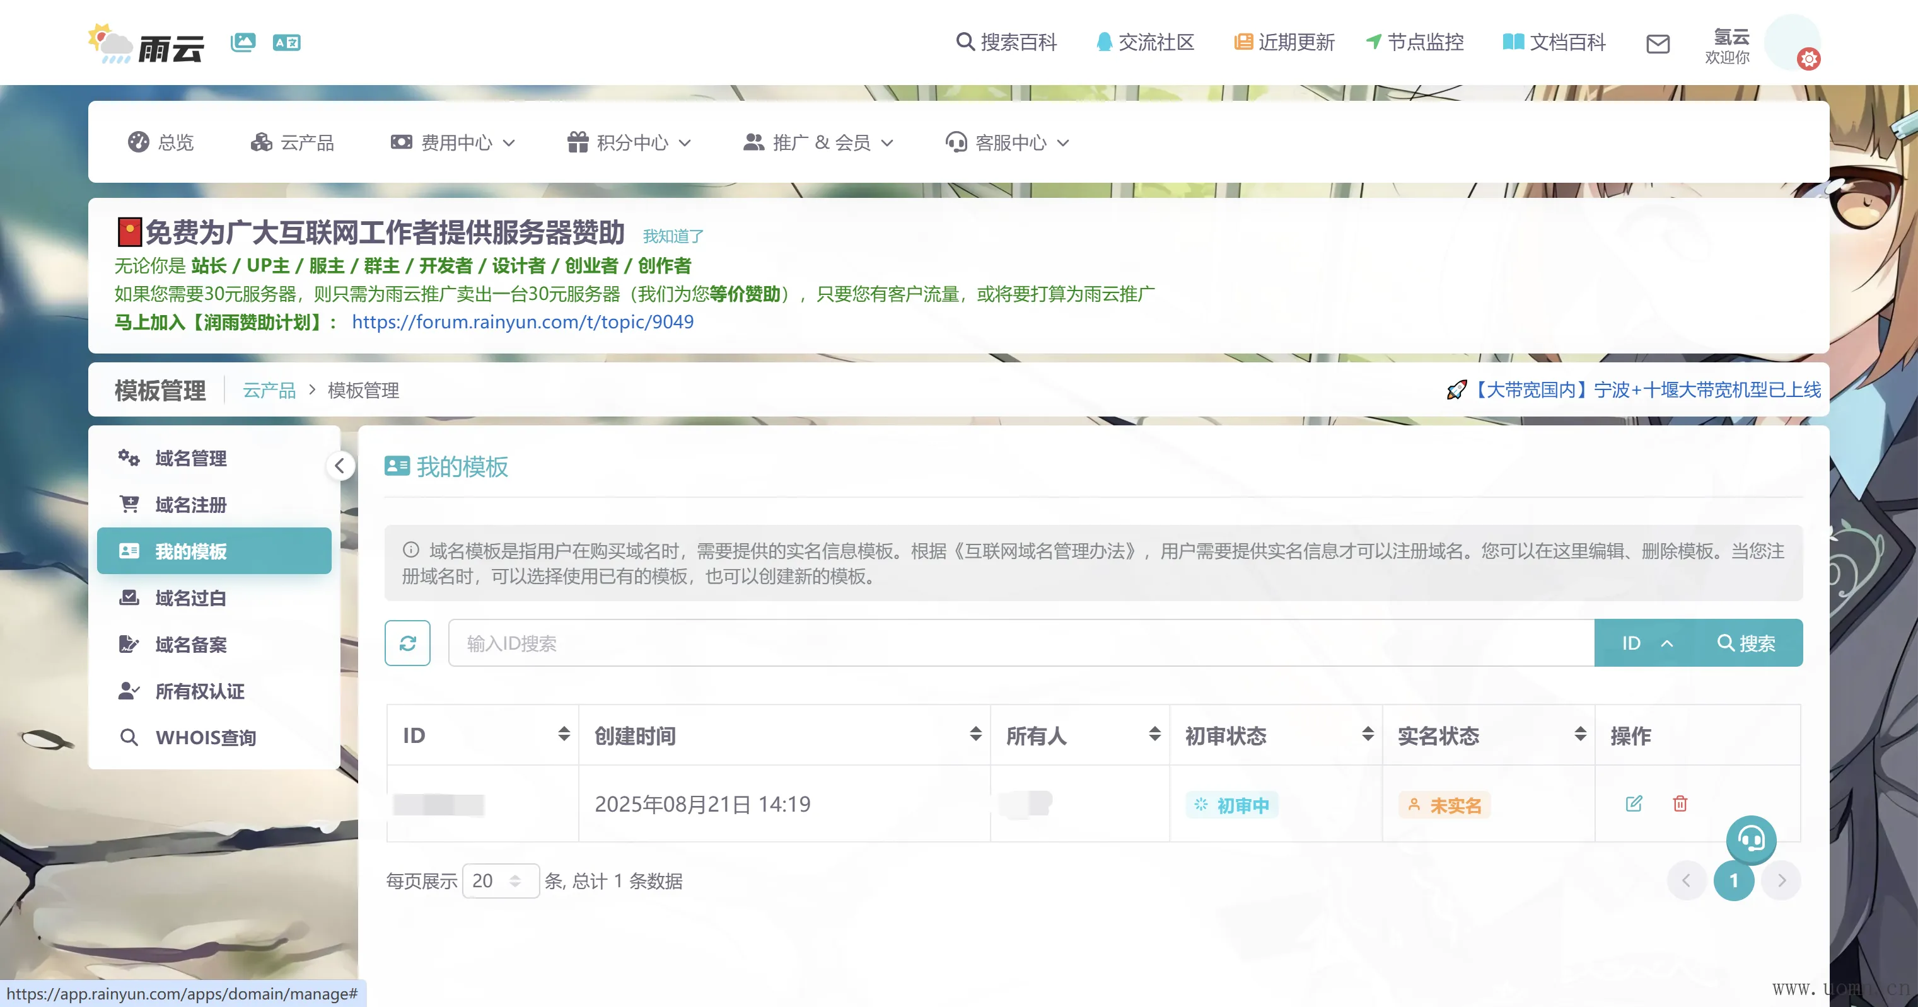Open 域名注册 in the sidebar
The height and width of the screenshot is (1007, 1918).
(190, 505)
